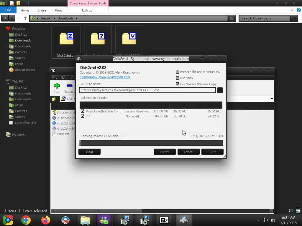Refresh the Downloads folder
The image size is (302, 226).
(232, 18)
